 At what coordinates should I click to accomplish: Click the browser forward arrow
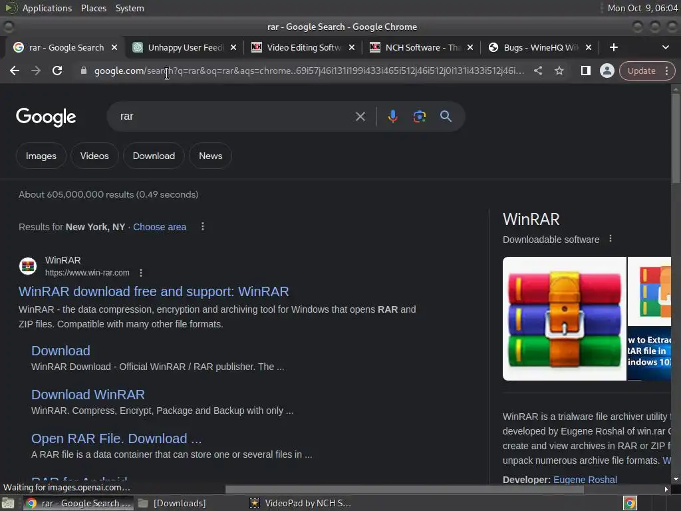[36, 71]
